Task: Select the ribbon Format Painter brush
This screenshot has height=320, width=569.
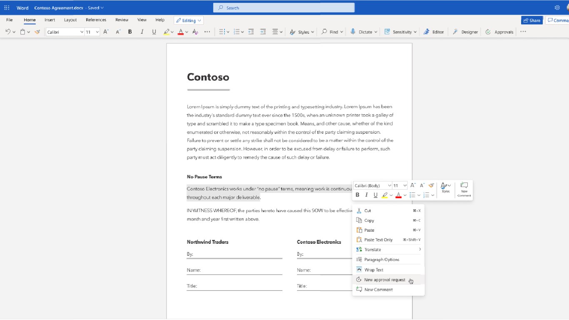Action: (x=37, y=32)
